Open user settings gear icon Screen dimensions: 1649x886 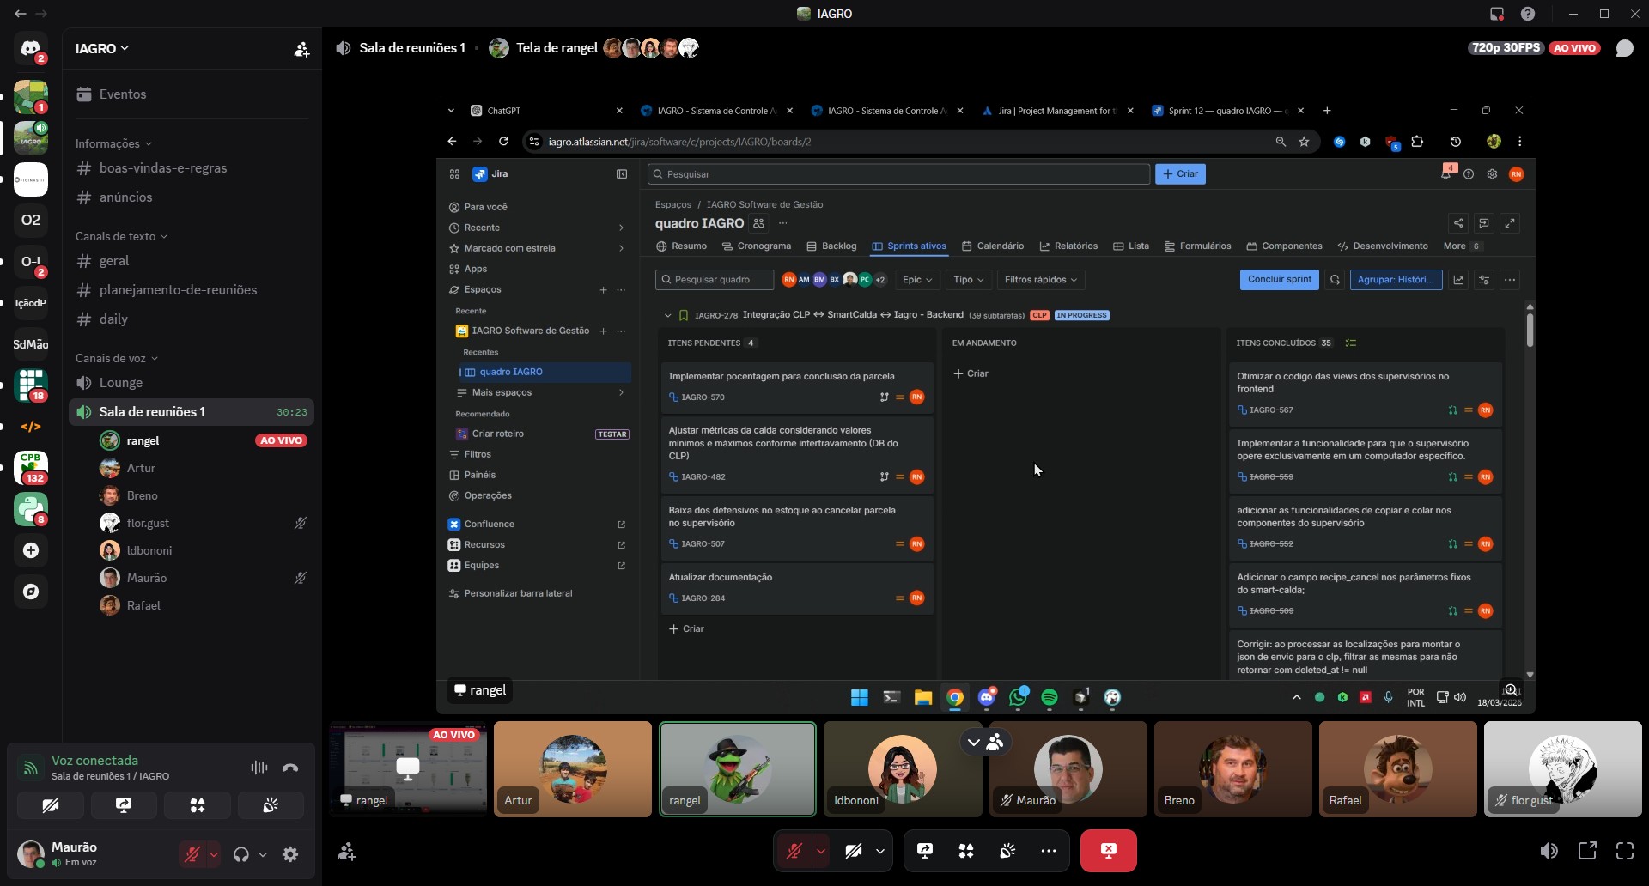point(290,854)
